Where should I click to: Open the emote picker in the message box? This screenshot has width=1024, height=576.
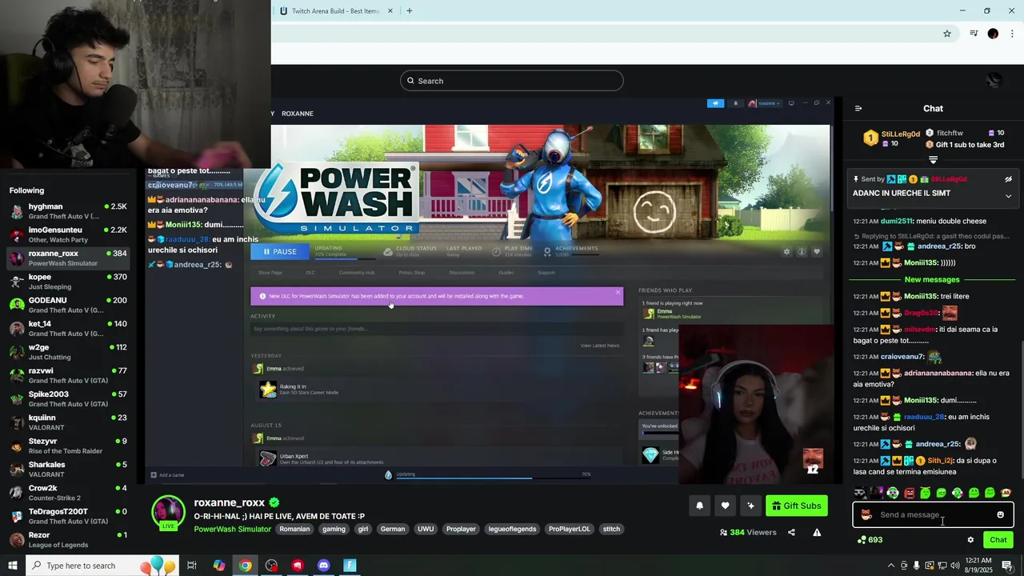click(x=1000, y=514)
